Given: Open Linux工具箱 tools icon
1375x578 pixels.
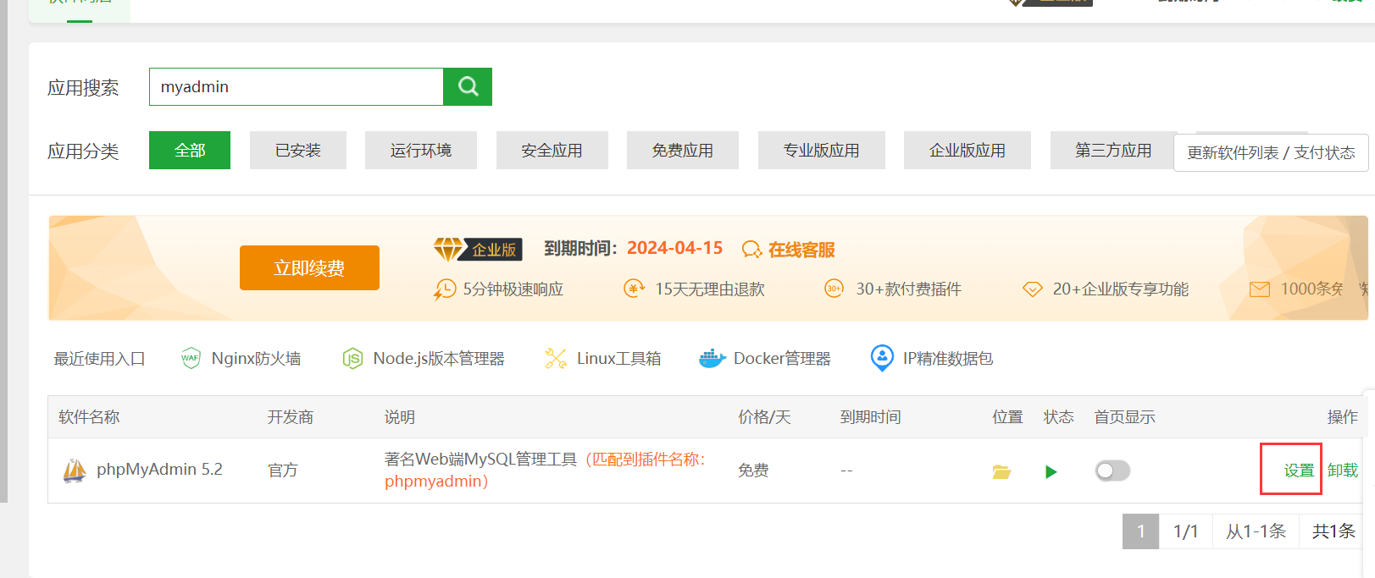Looking at the screenshot, I should [556, 359].
